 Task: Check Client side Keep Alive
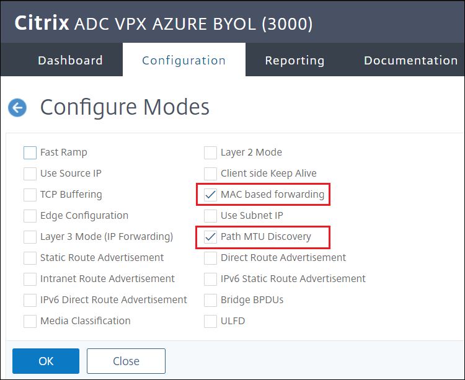coord(211,174)
